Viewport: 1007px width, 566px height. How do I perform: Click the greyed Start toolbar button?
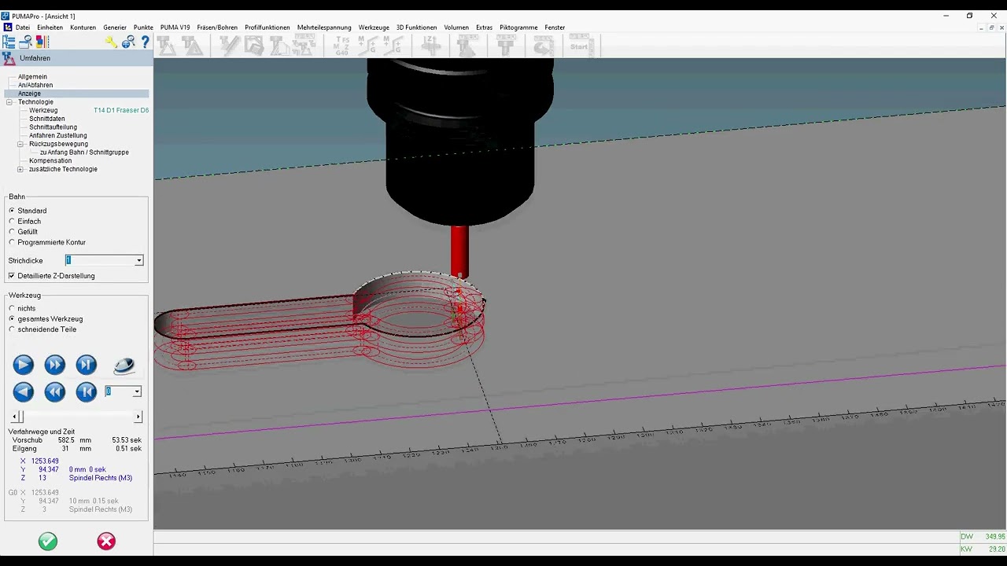579,45
